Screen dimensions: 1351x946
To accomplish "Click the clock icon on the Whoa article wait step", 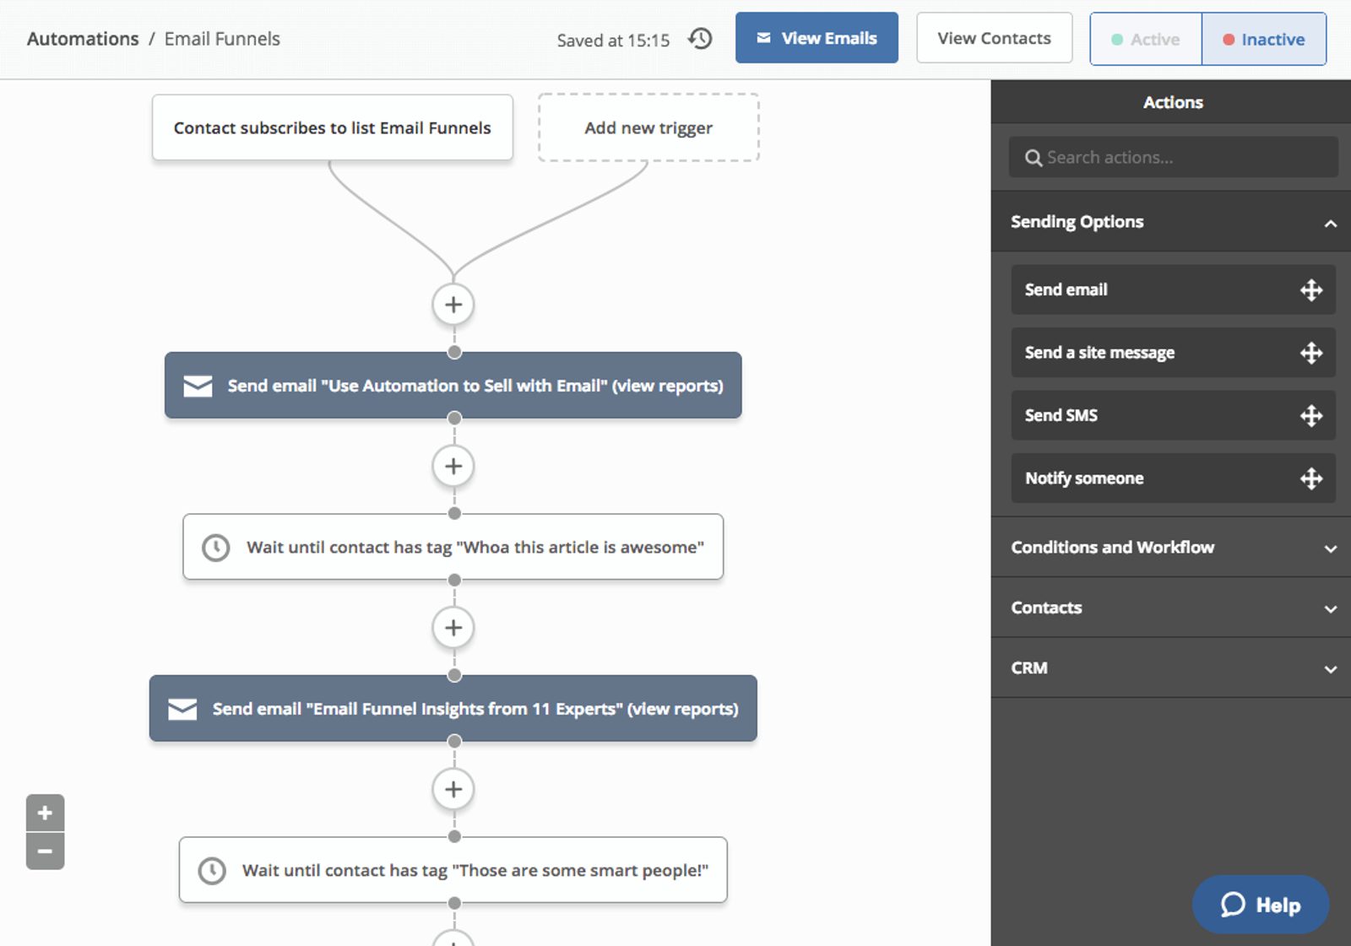I will [x=215, y=547].
